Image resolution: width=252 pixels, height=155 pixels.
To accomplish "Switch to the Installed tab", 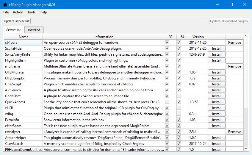I will (x=34, y=30).
